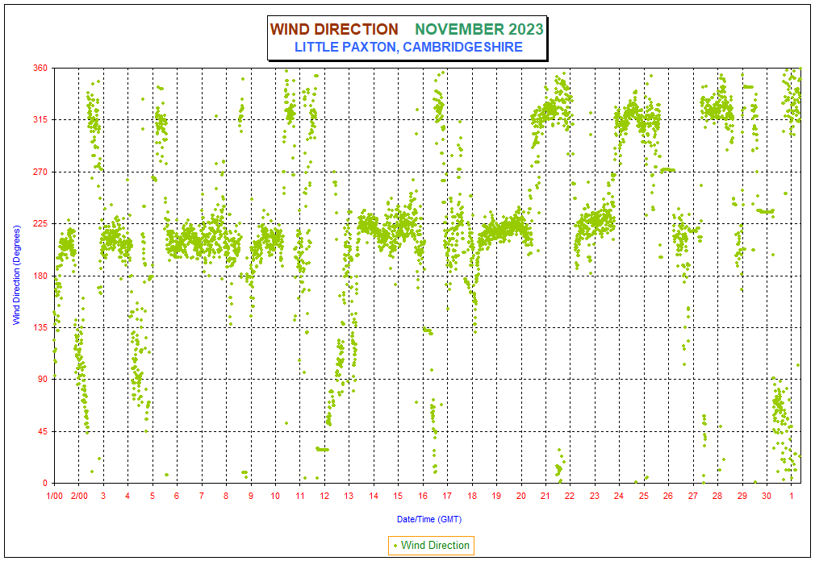Click date tick label 25
Image resolution: width=815 pixels, height=561 pixels.
pos(644,496)
